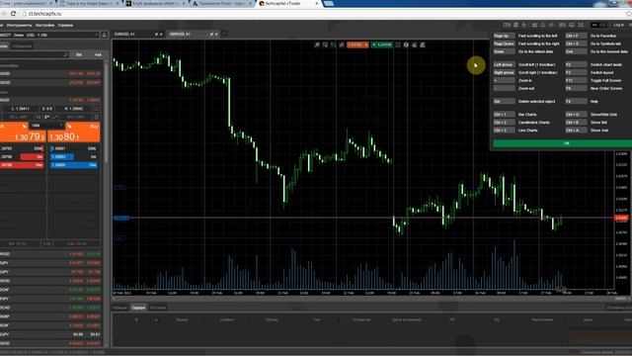This screenshot has height=356, width=632.
Task: Detach the EURUSD, h1 chart tab
Action: pyautogui.click(x=156, y=35)
